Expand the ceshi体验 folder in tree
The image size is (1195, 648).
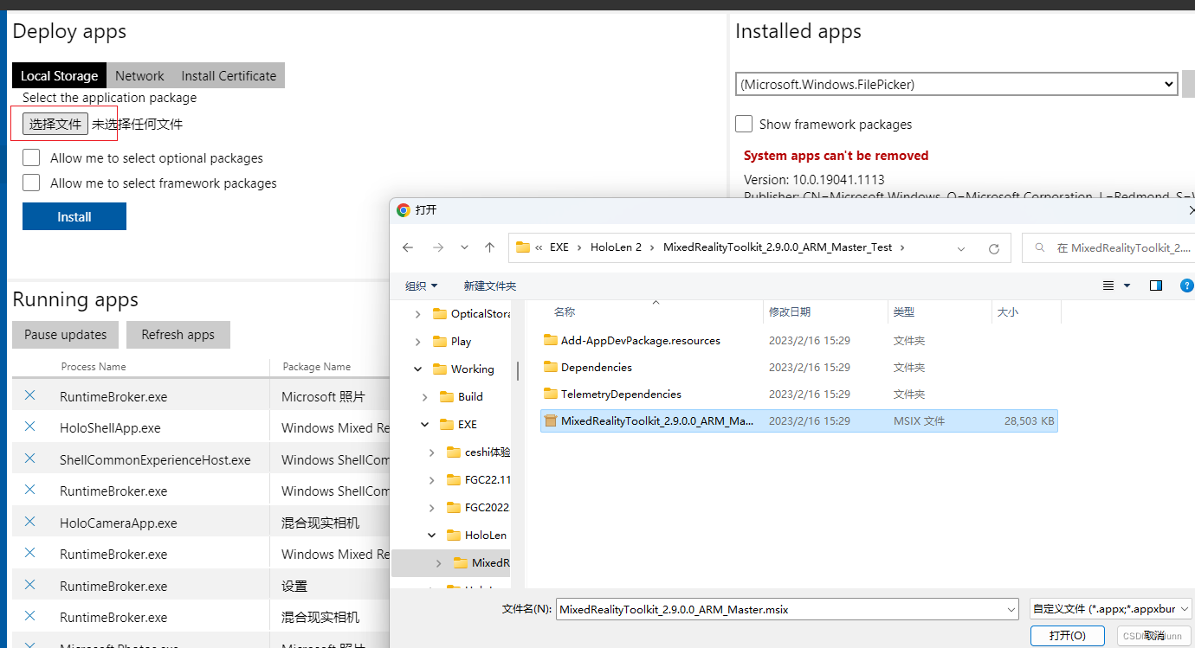click(432, 452)
